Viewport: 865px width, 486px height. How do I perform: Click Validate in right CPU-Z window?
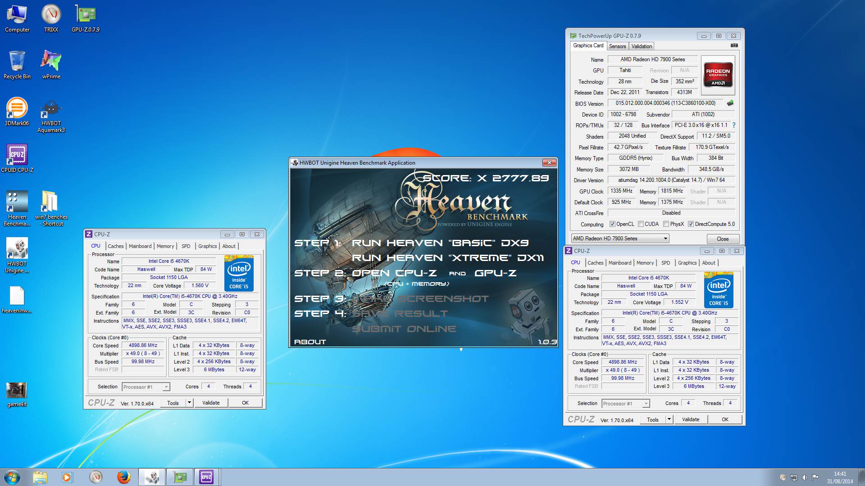tap(691, 419)
